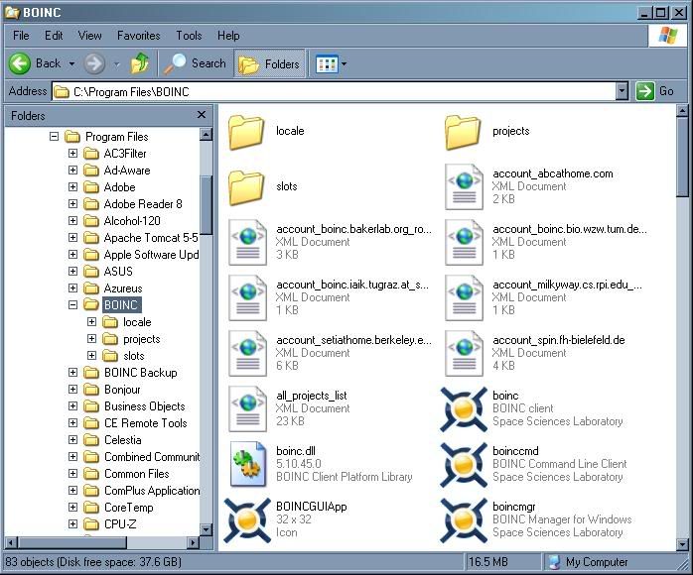
Task: Open the projects folder icon in file pane
Action: tap(463, 132)
